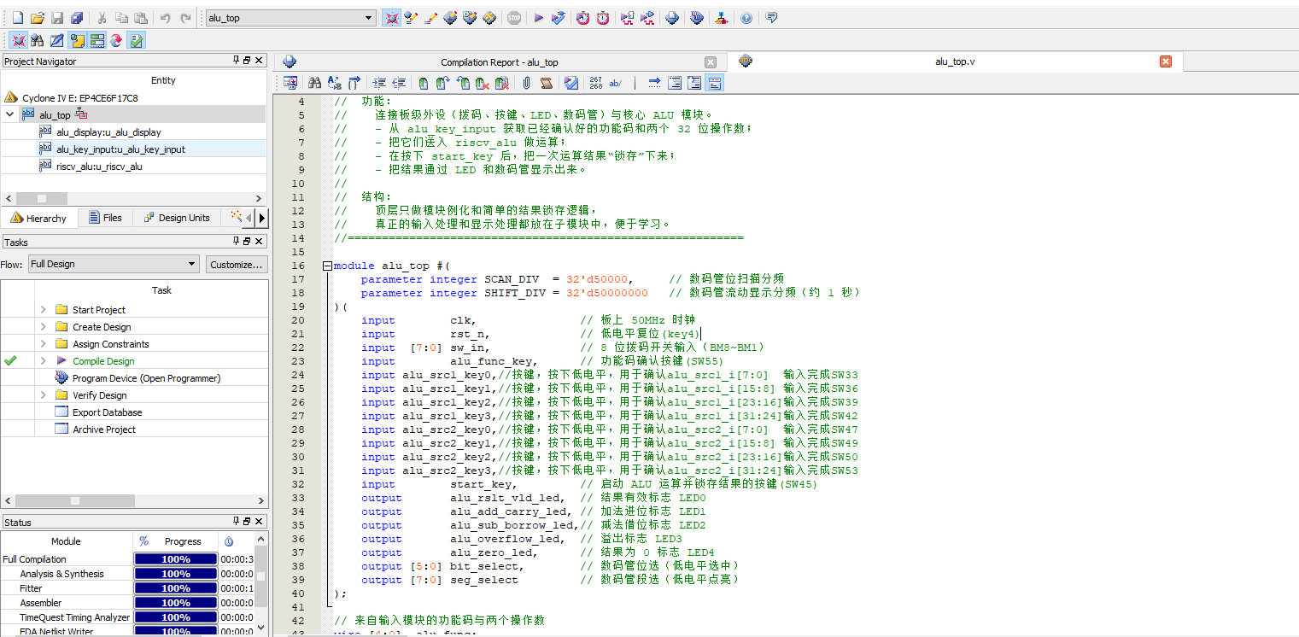Decrease indent with the unindent icon
The height and width of the screenshot is (637, 1299).
tap(399, 83)
